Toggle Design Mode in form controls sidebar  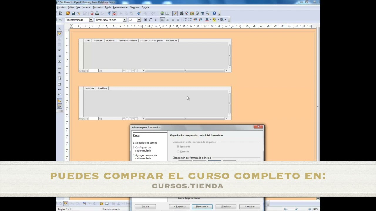(x=60, y=34)
